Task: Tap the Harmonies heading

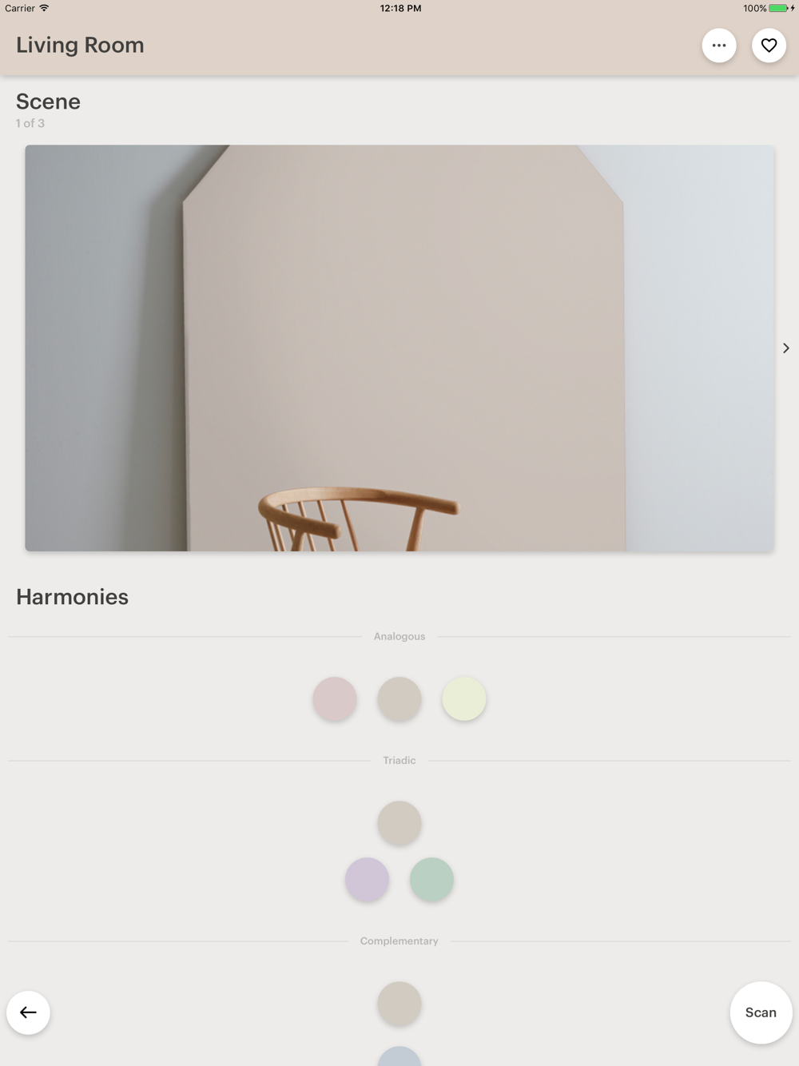Action: (x=72, y=597)
